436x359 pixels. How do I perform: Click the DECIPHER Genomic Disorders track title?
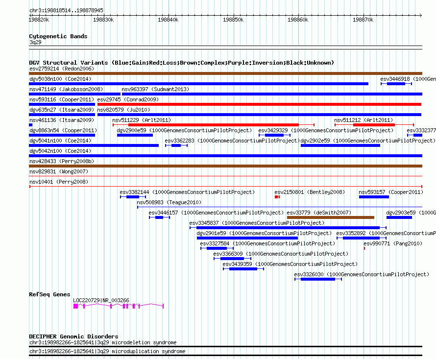pyautogui.click(x=73, y=336)
